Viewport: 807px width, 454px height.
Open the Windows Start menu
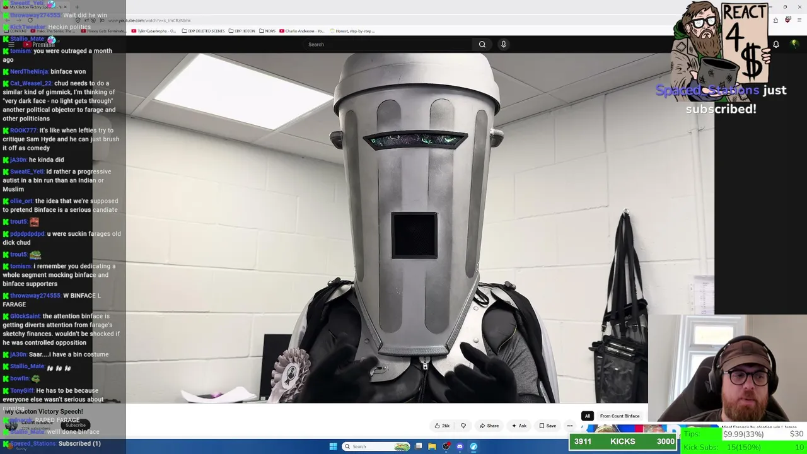coord(333,446)
